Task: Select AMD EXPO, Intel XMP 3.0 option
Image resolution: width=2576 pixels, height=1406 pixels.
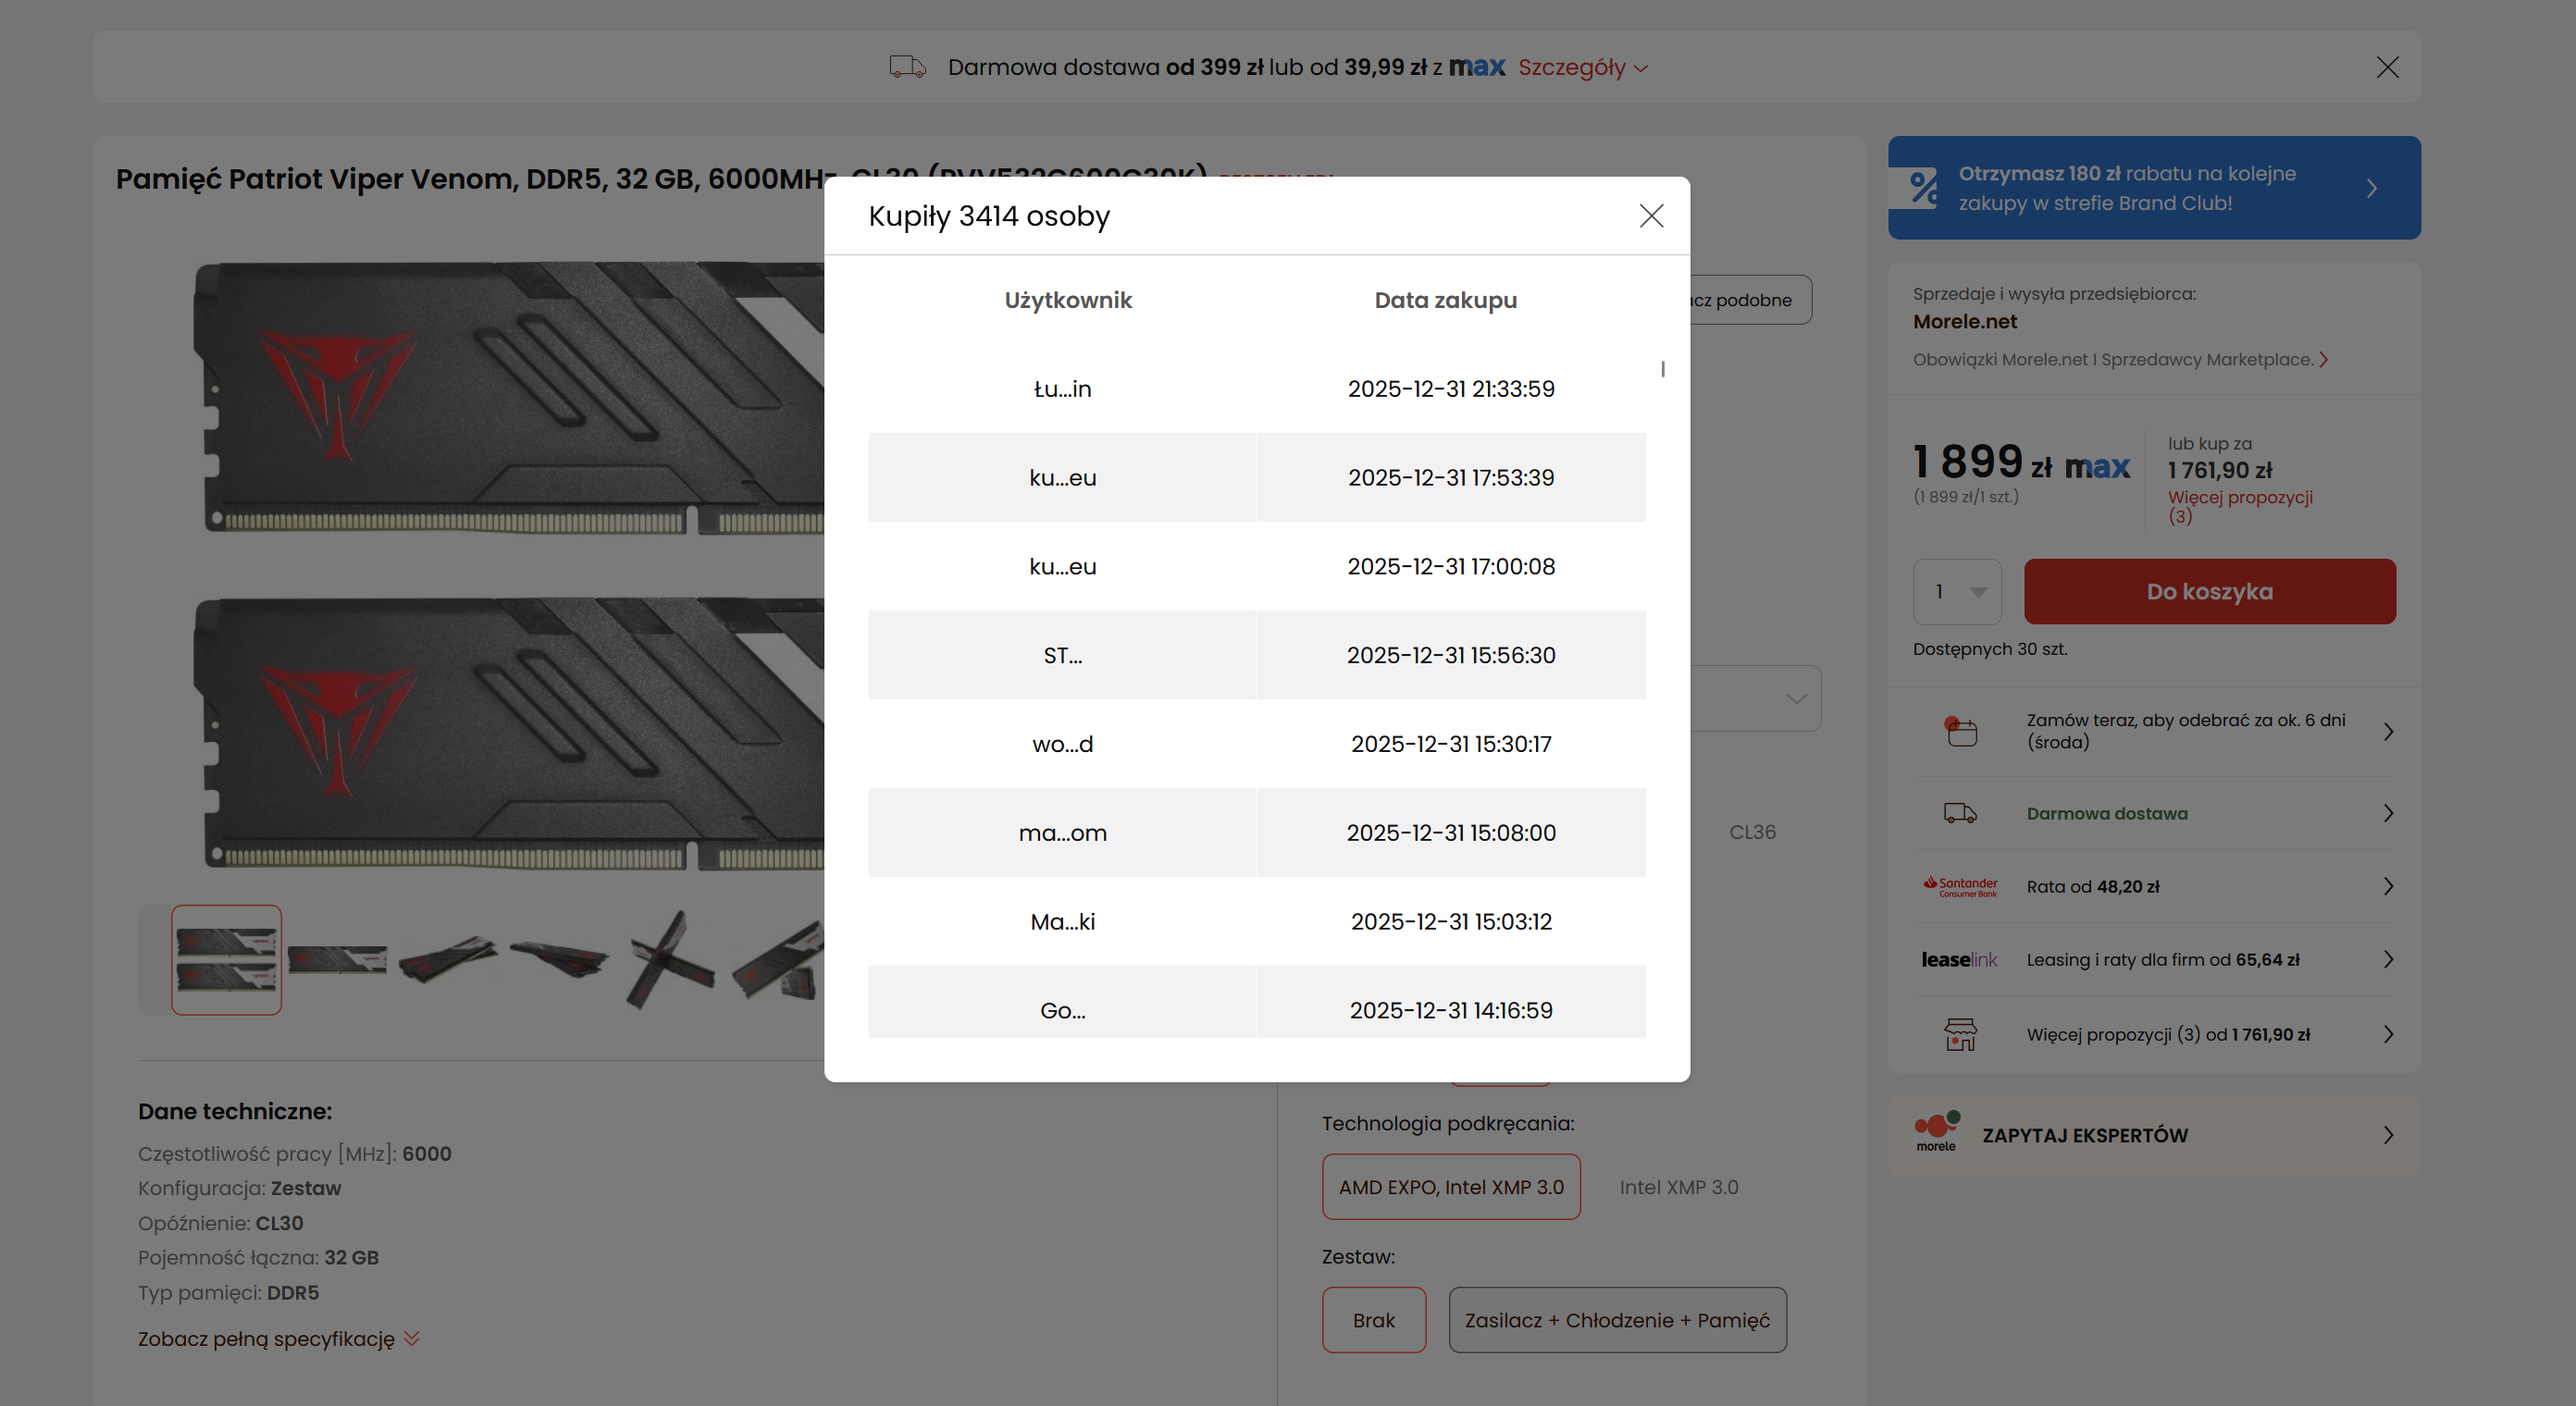Action: coord(1450,1187)
